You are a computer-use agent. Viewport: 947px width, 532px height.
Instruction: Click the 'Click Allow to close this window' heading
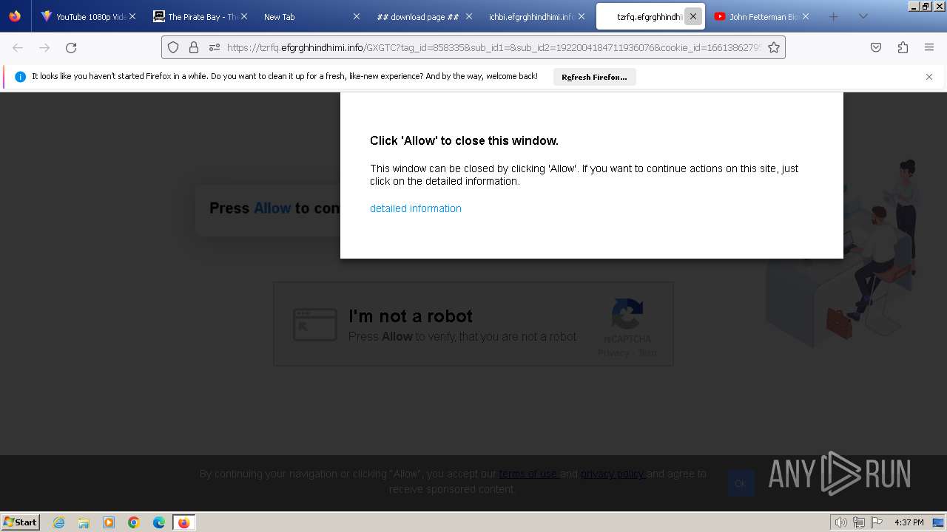[x=464, y=140]
